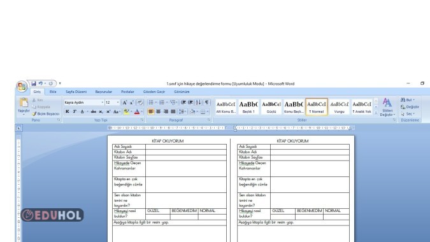Expand the Stilleri Değiştir dropdown
430x242 pixels.
coord(387,108)
